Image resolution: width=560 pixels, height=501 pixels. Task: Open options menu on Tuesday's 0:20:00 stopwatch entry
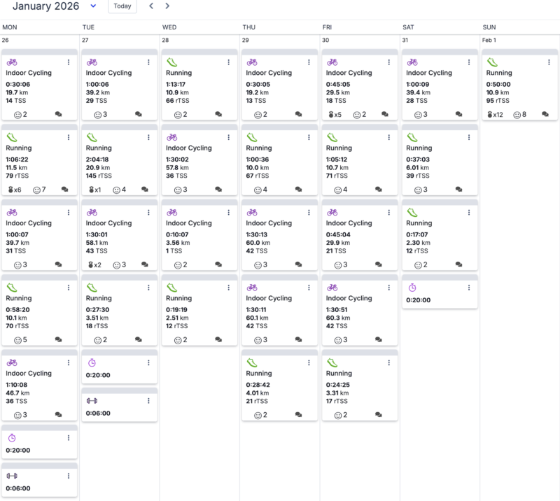click(x=148, y=362)
